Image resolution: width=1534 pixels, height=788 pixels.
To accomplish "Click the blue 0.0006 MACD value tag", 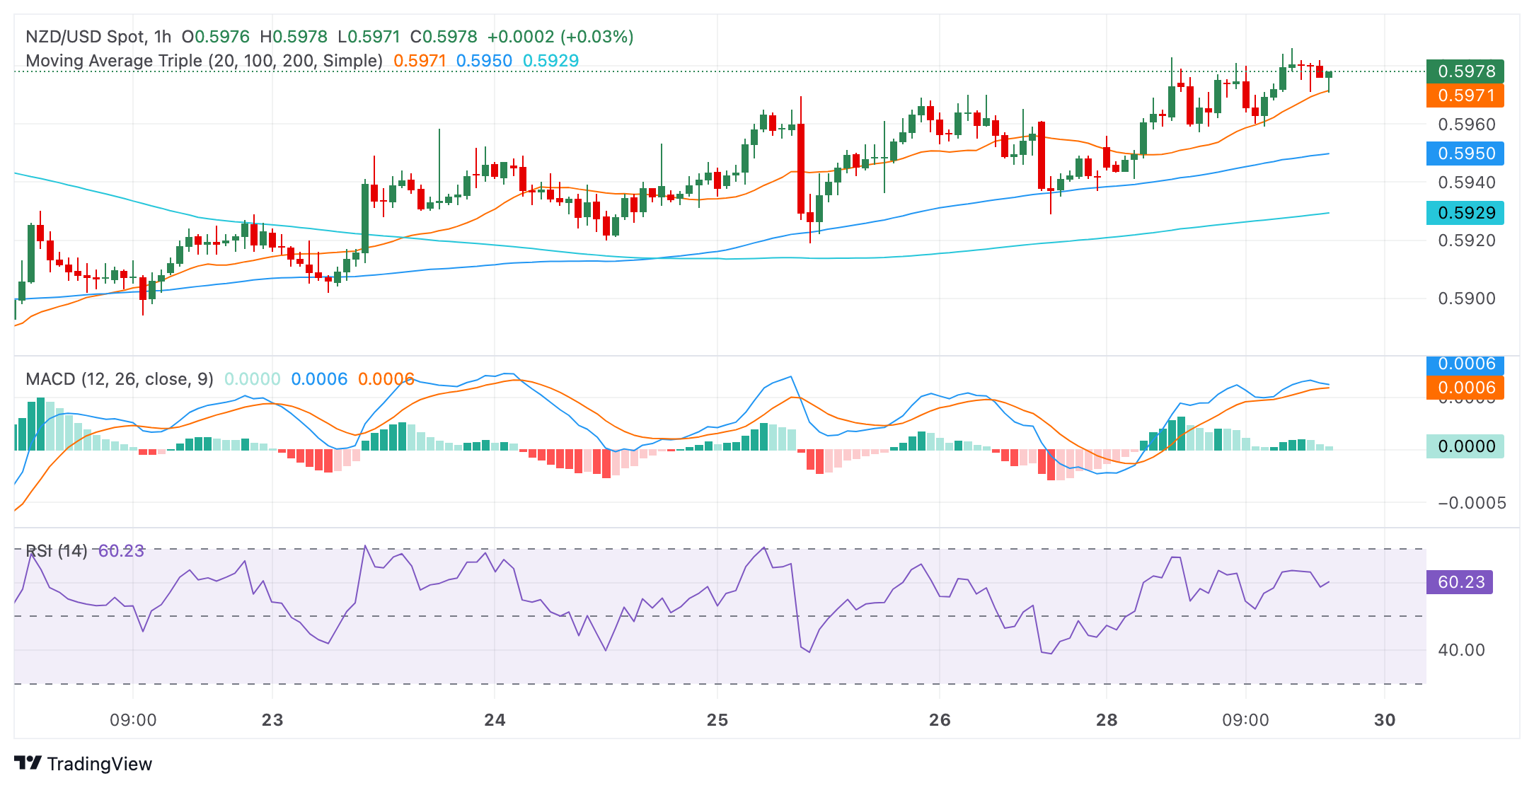I will (1465, 364).
